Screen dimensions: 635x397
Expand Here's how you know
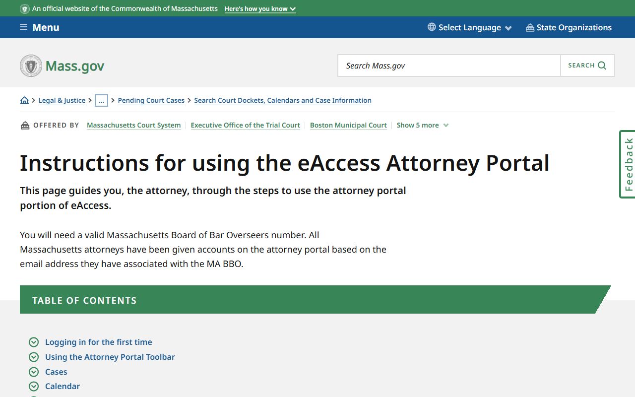pyautogui.click(x=260, y=9)
